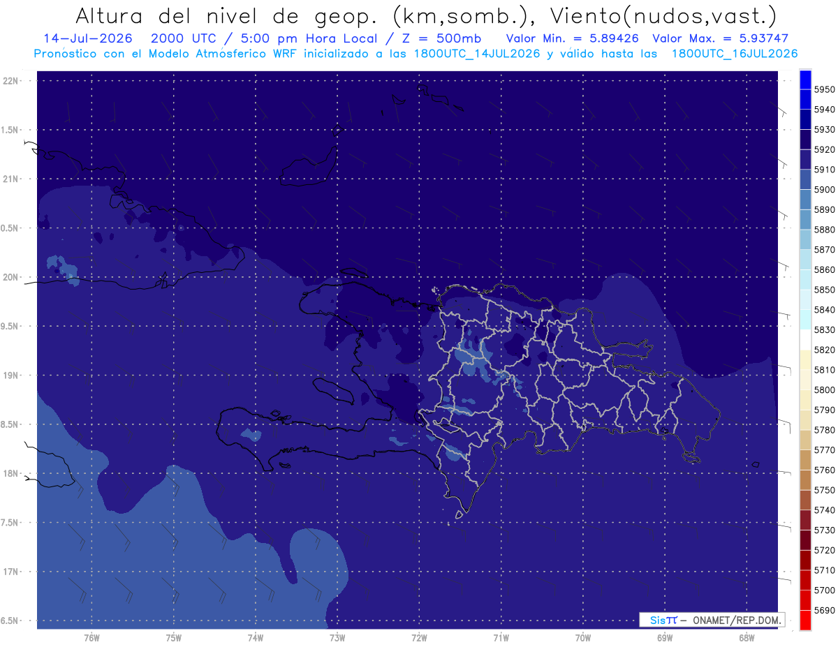Click the '5740' colorbar label
838x647 pixels.
point(824,510)
